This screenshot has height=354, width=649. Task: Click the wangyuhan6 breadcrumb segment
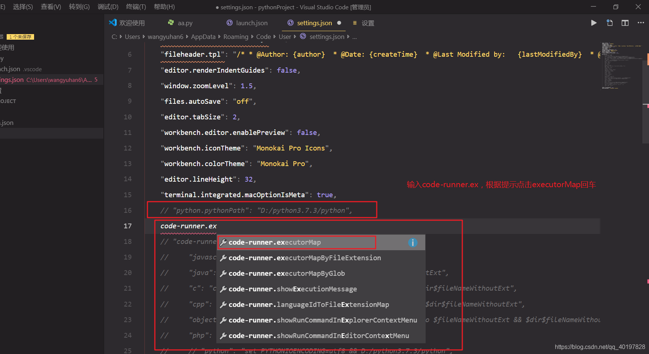[165, 37]
